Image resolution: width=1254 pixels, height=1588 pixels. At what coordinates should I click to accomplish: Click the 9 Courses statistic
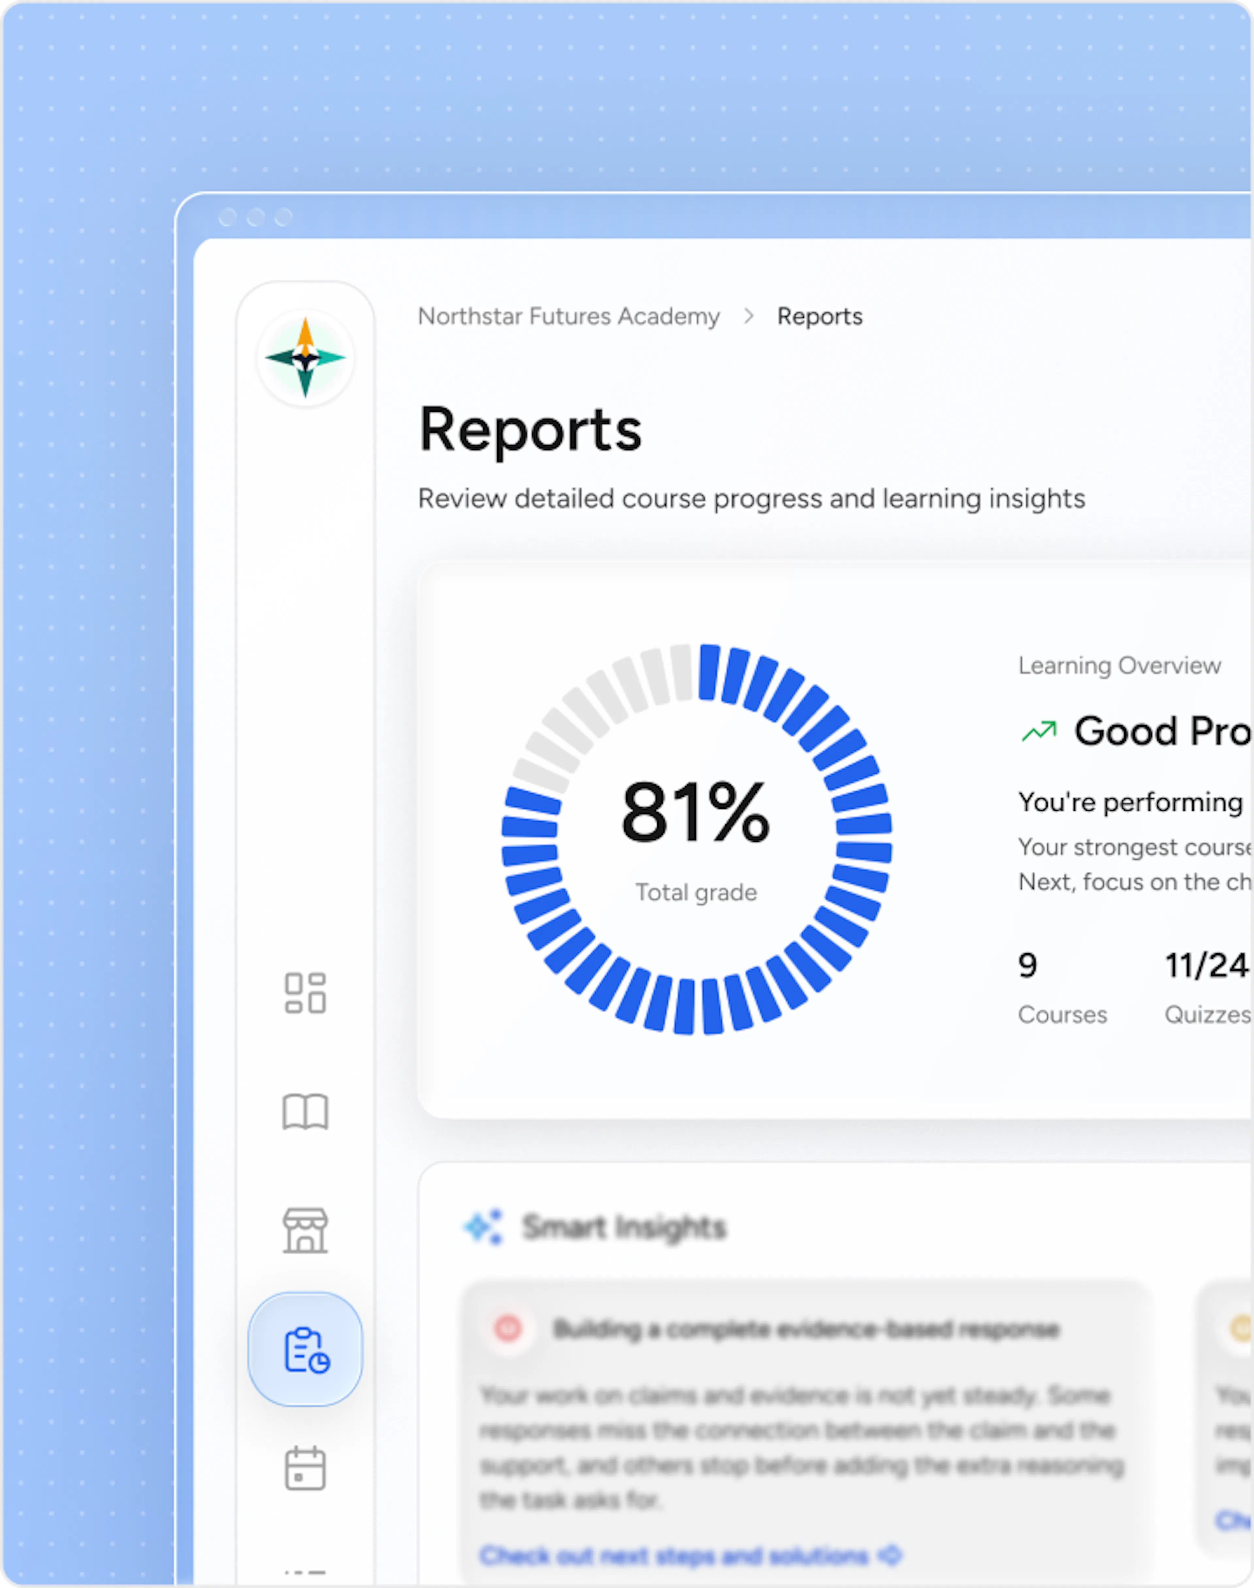(x=1062, y=989)
